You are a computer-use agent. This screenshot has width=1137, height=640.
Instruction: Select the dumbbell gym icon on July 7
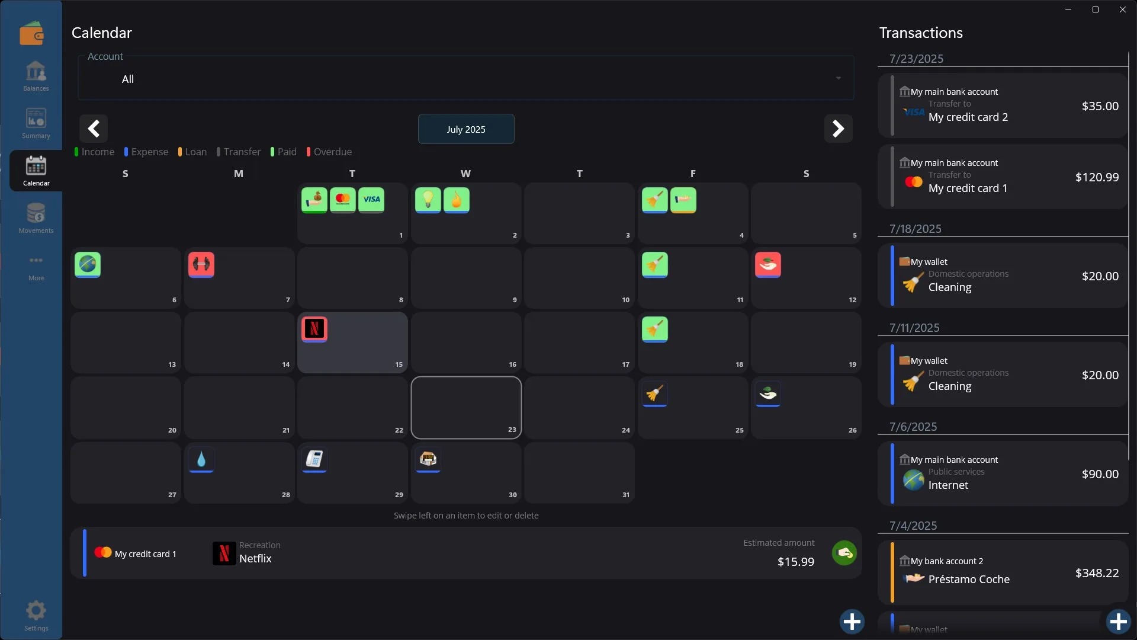click(x=201, y=264)
